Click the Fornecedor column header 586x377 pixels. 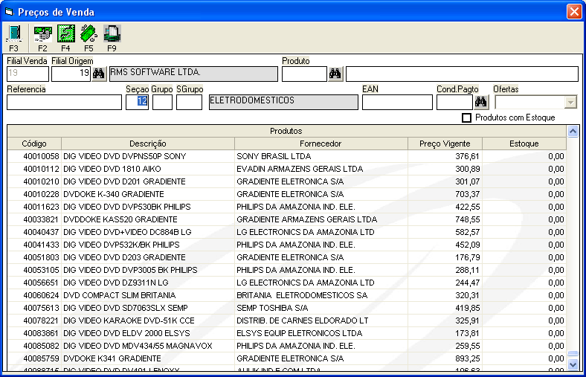321,144
